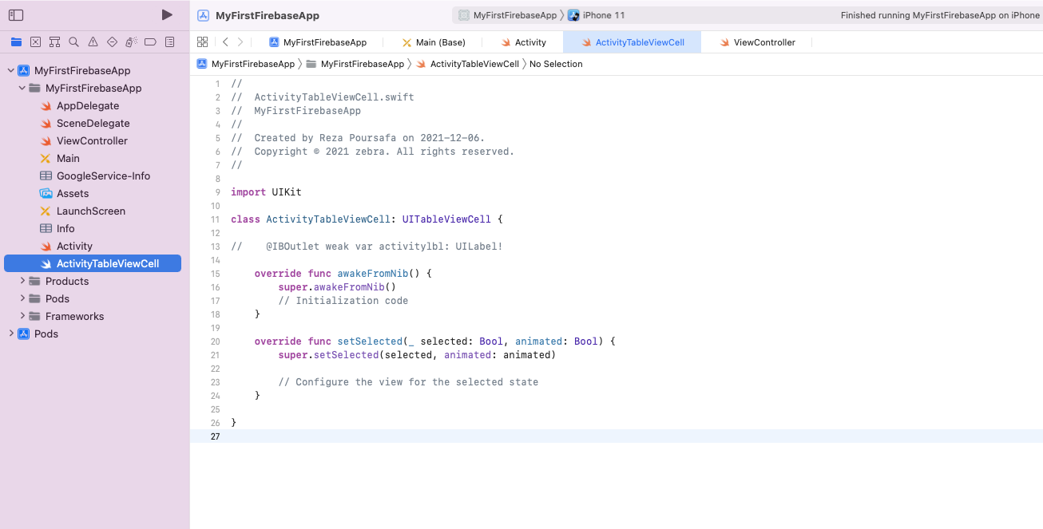Collapse the MyFirstFirebaseApp group folder
The width and height of the screenshot is (1043, 529).
pyautogui.click(x=22, y=88)
